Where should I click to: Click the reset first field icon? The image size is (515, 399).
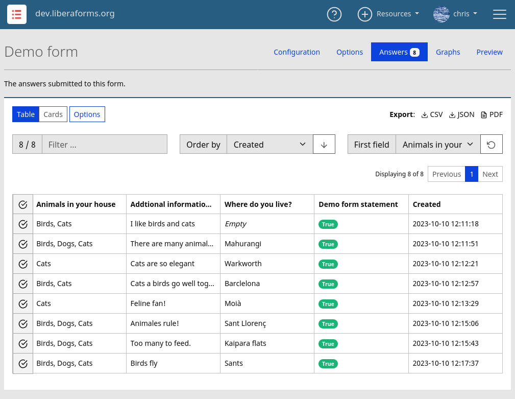(x=491, y=144)
